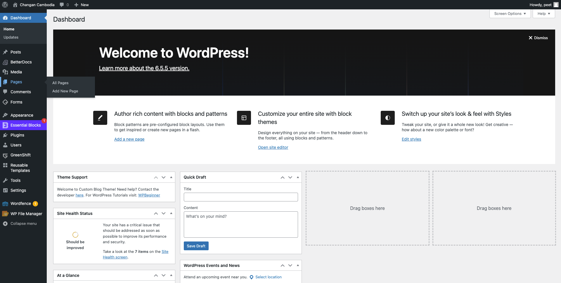Click the location pin icon near Select location
Screen dimensions: 561x283
coord(252,277)
